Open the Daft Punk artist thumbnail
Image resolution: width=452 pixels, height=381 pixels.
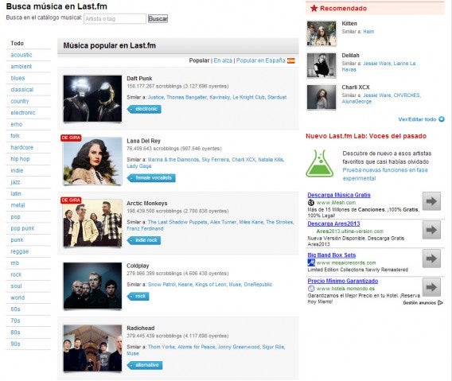pyautogui.click(x=92, y=99)
